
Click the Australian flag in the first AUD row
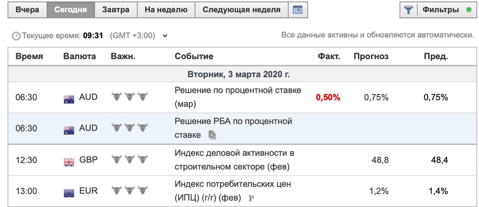tap(69, 99)
